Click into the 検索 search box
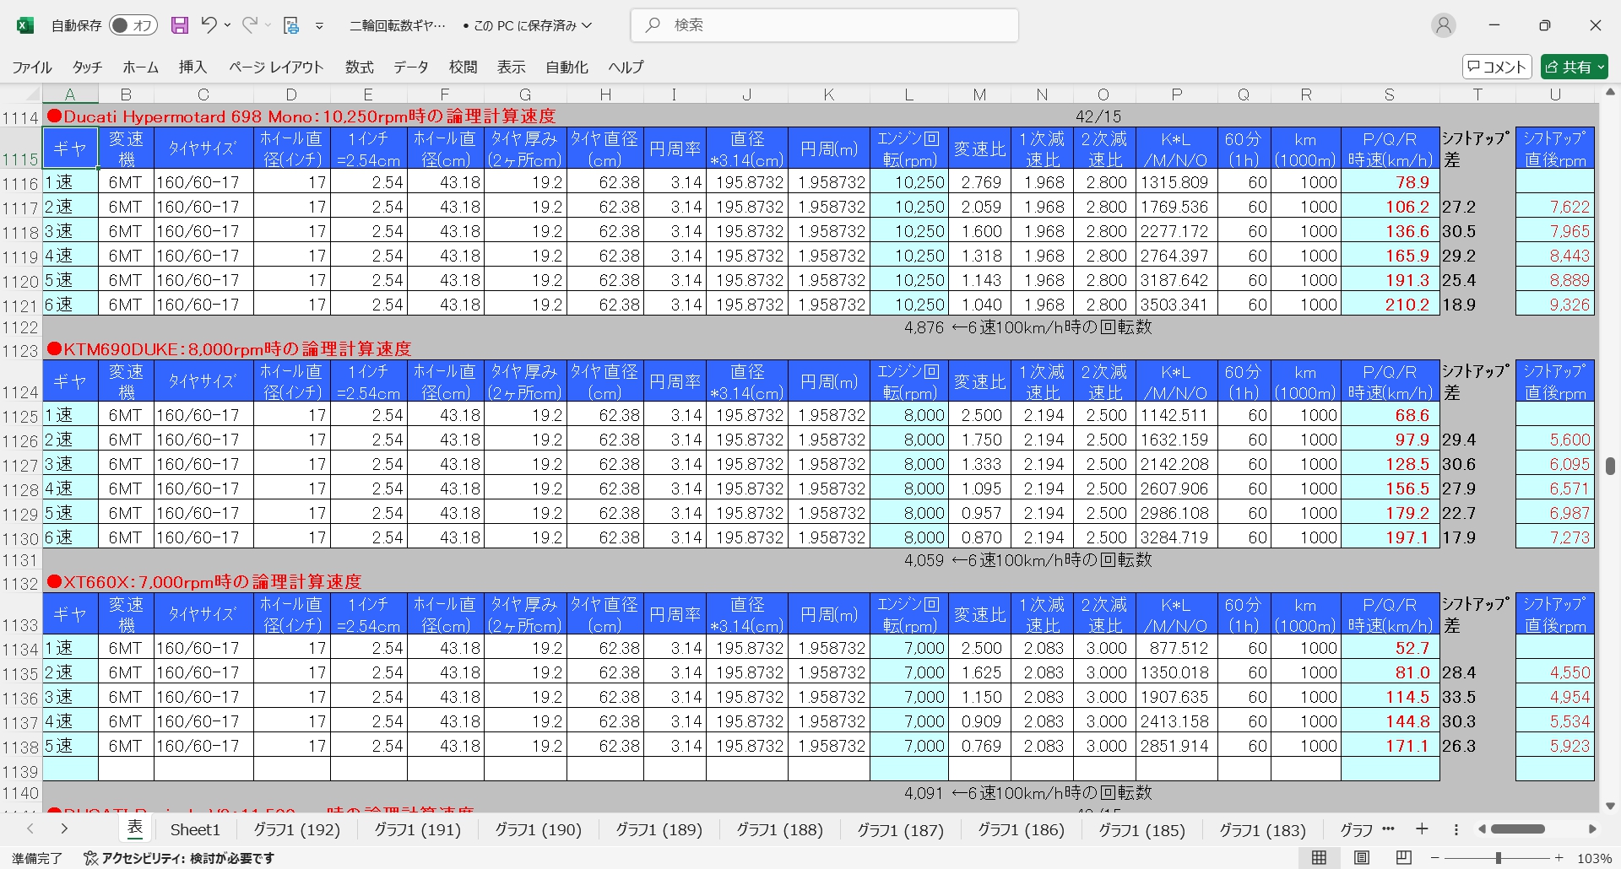The width and height of the screenshot is (1621, 869). tap(824, 25)
